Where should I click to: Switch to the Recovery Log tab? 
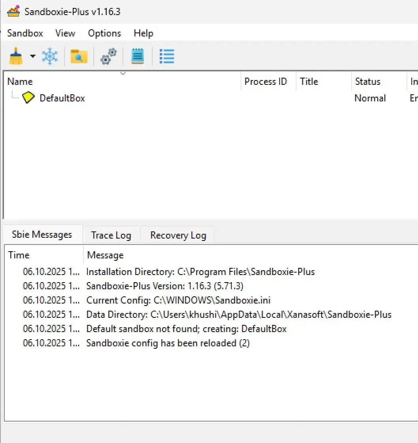(x=178, y=235)
